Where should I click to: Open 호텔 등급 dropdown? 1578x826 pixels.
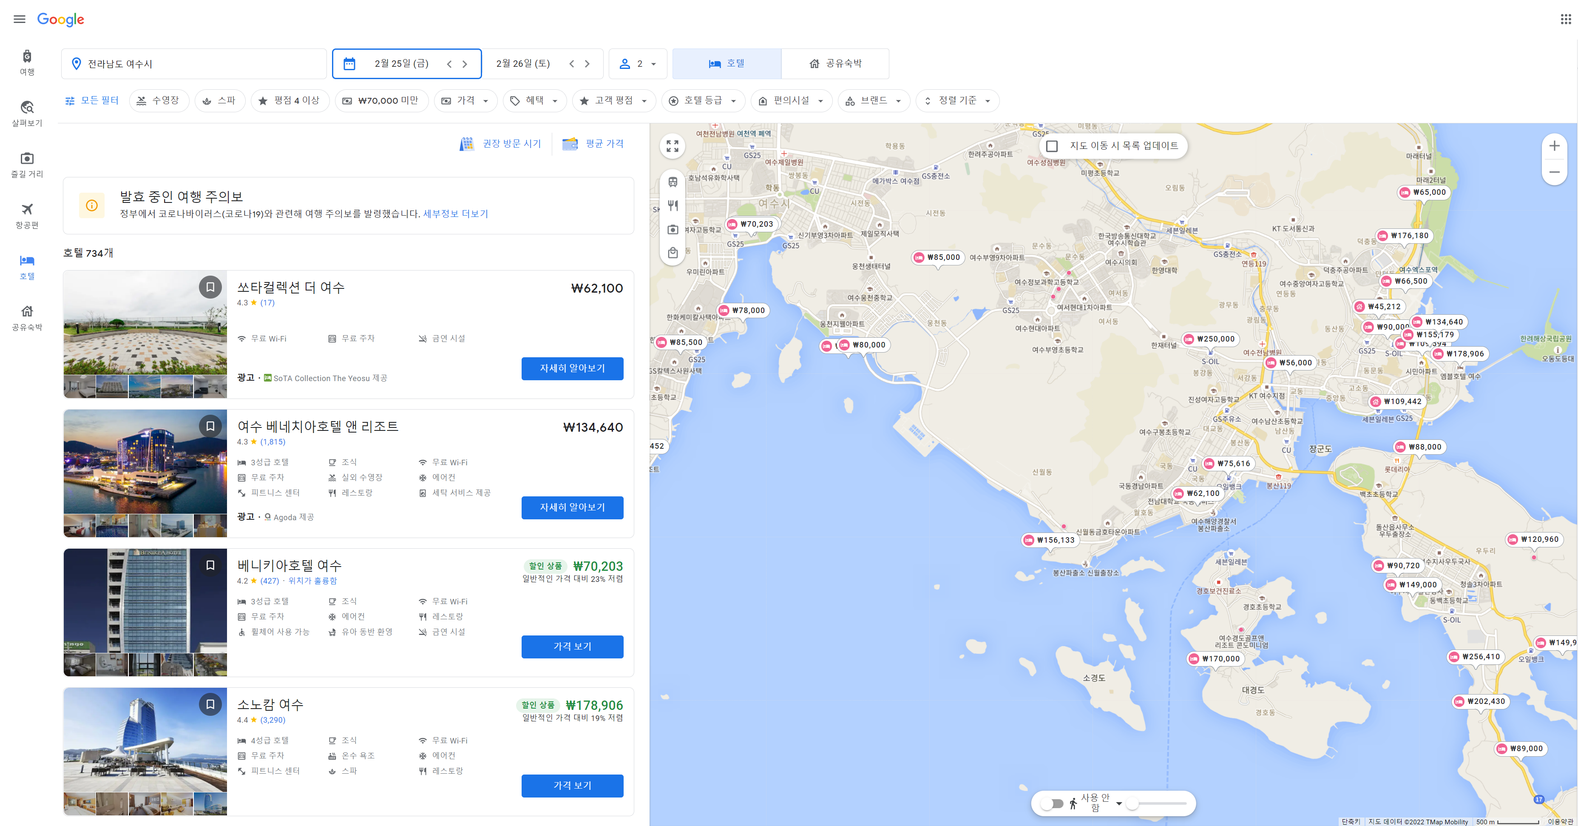point(703,100)
